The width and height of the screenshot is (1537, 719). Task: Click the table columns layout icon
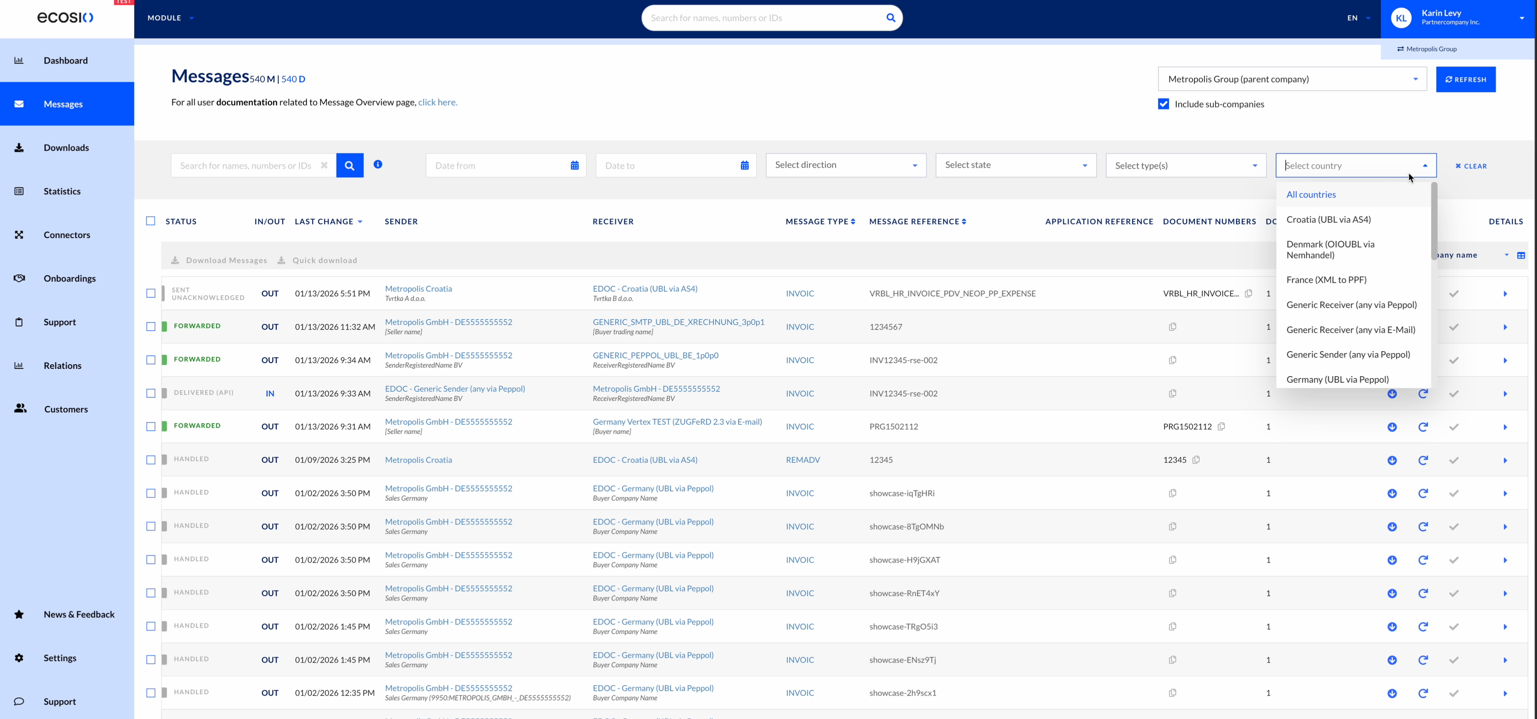click(x=1521, y=255)
